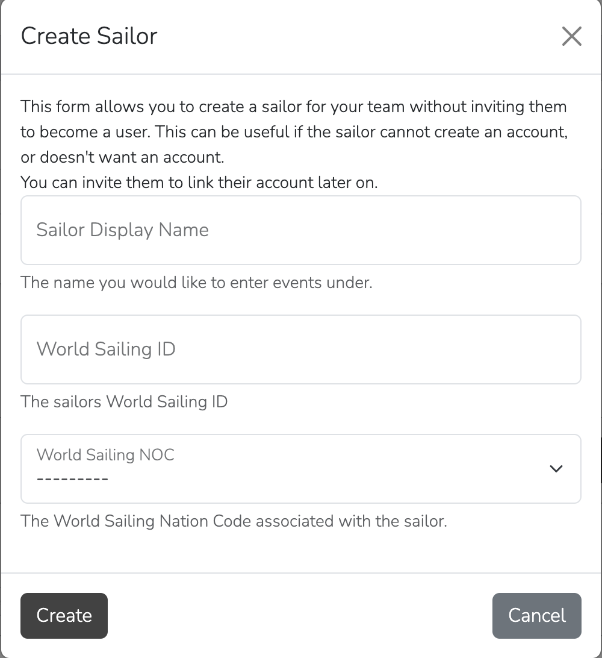602x658 pixels.
Task: Click the Create Sailor dialog title
Action: pyautogui.click(x=89, y=36)
